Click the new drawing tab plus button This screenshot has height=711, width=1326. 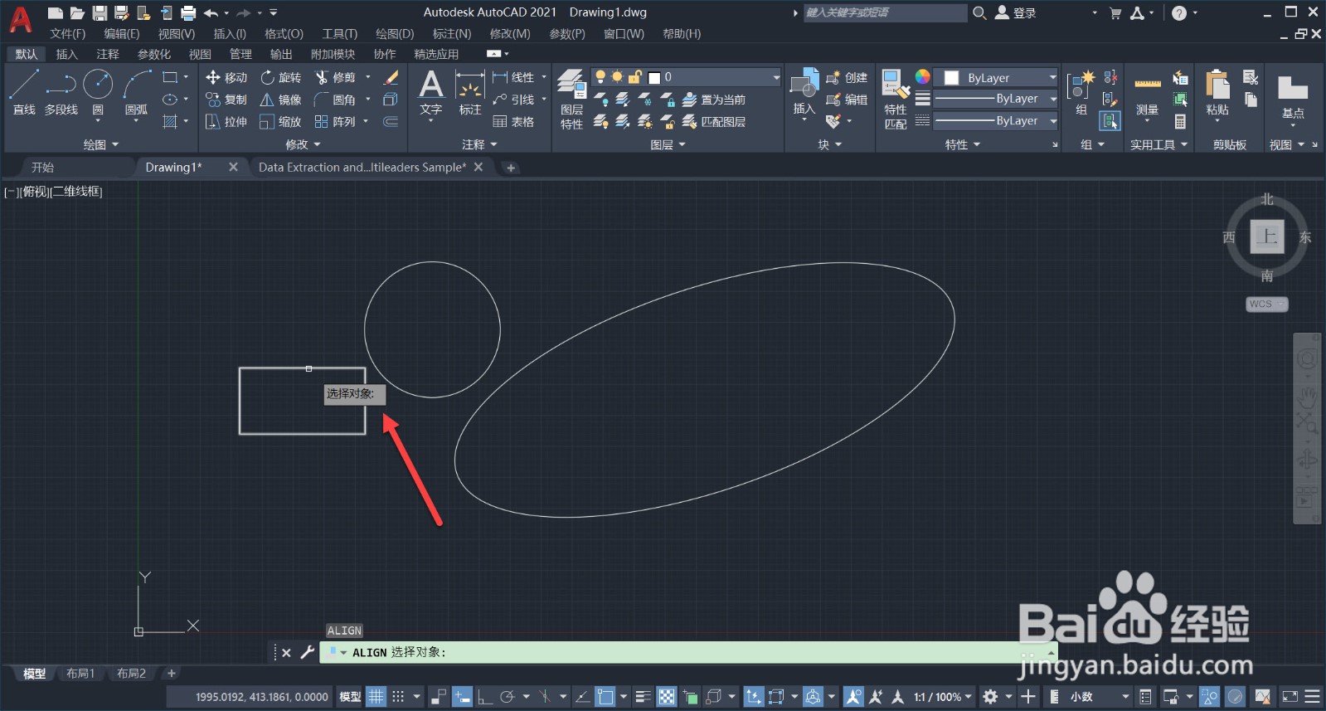[x=511, y=168]
